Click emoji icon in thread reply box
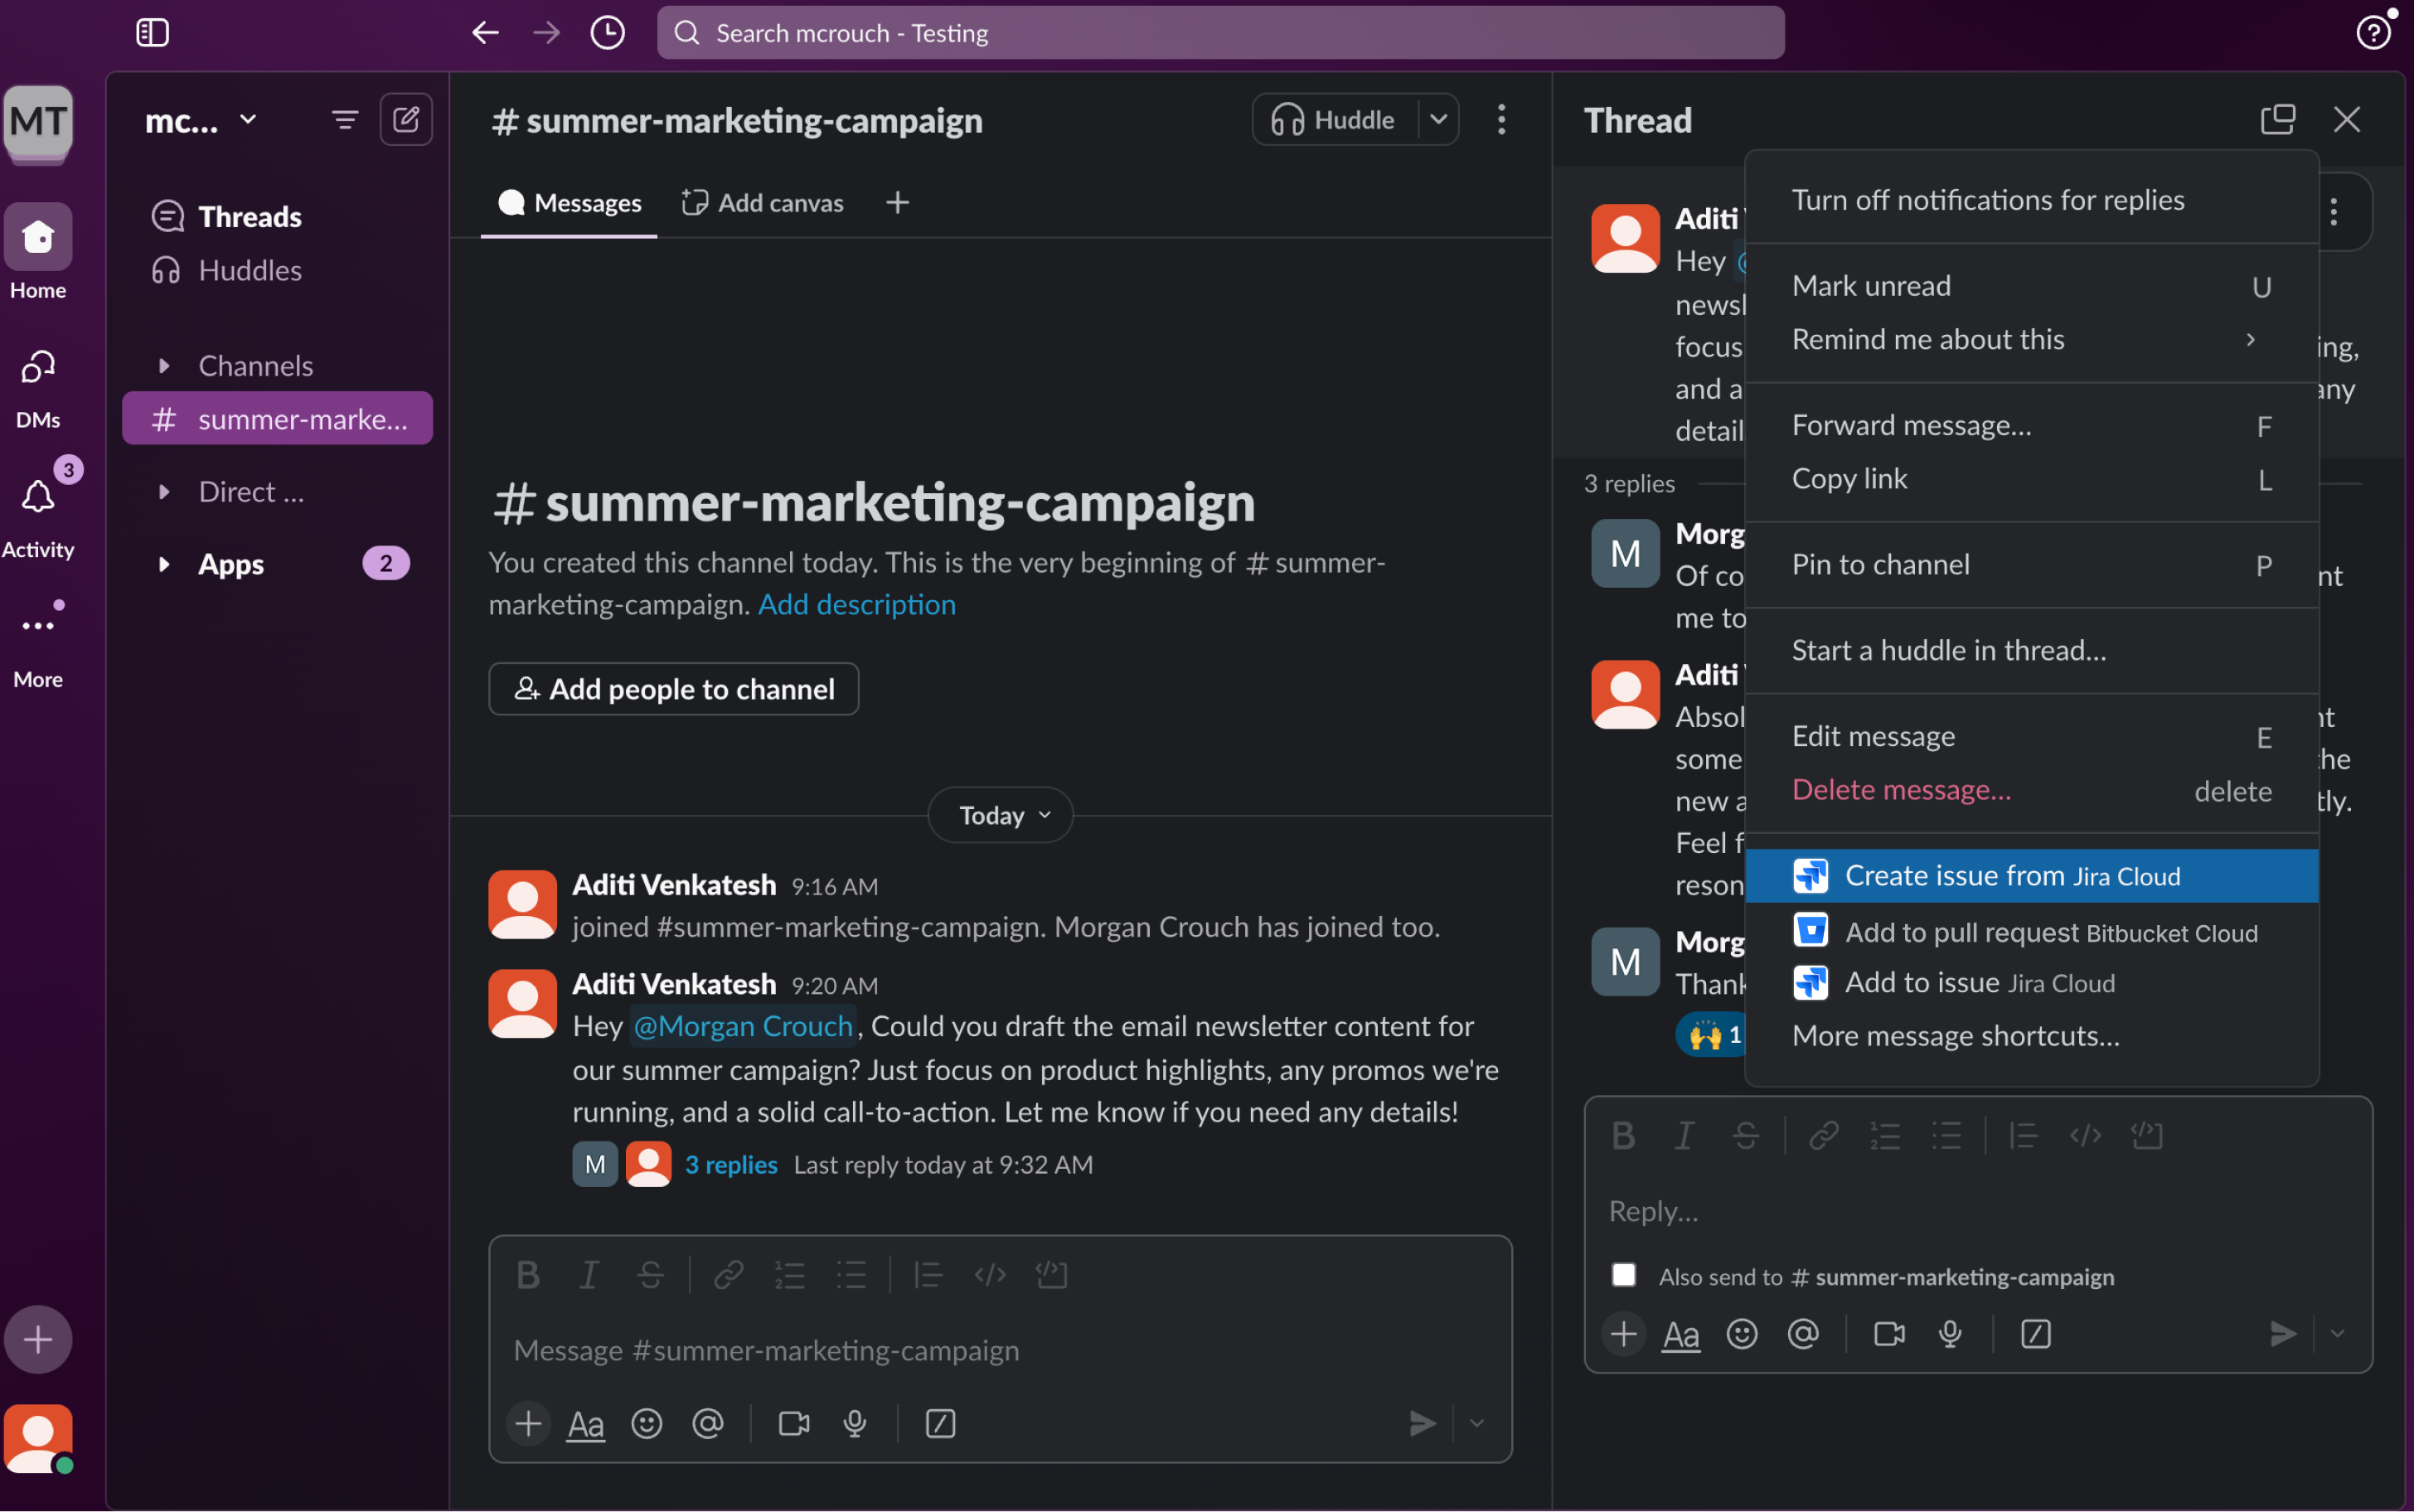Viewport: 2414px width, 1512px height. (1741, 1334)
